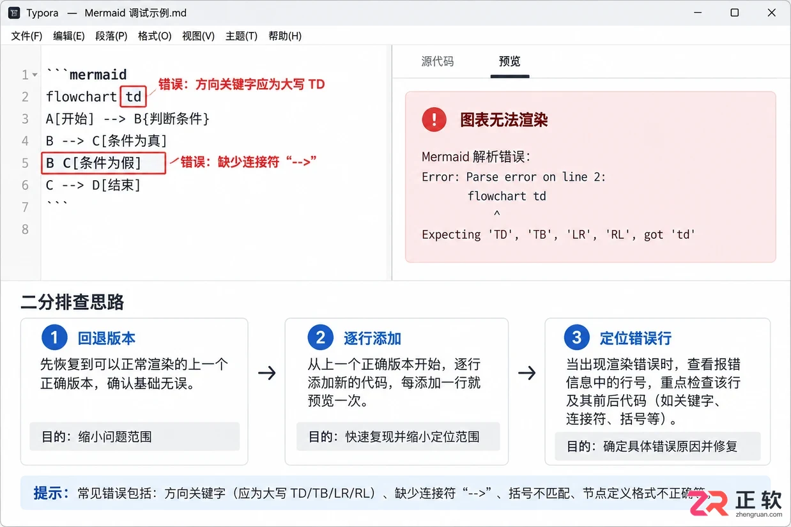Click the 二分排查思路 heading
791x527 pixels.
(72, 302)
